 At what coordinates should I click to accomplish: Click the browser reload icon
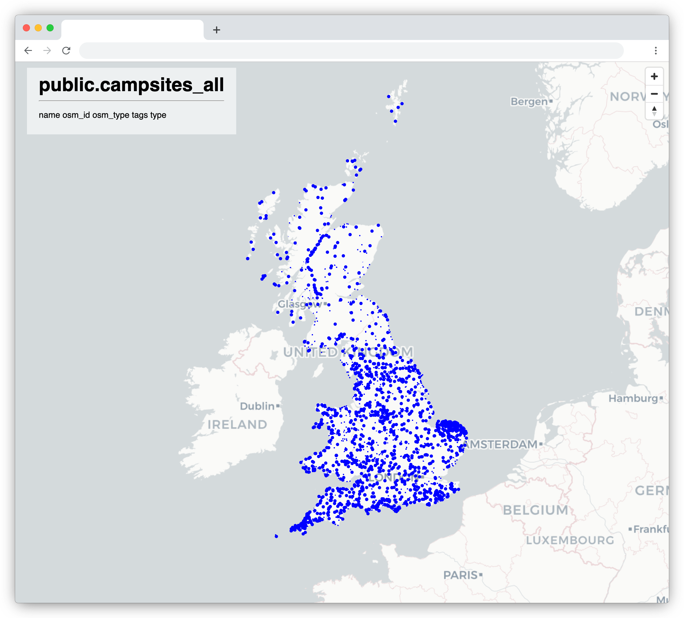pyautogui.click(x=66, y=51)
